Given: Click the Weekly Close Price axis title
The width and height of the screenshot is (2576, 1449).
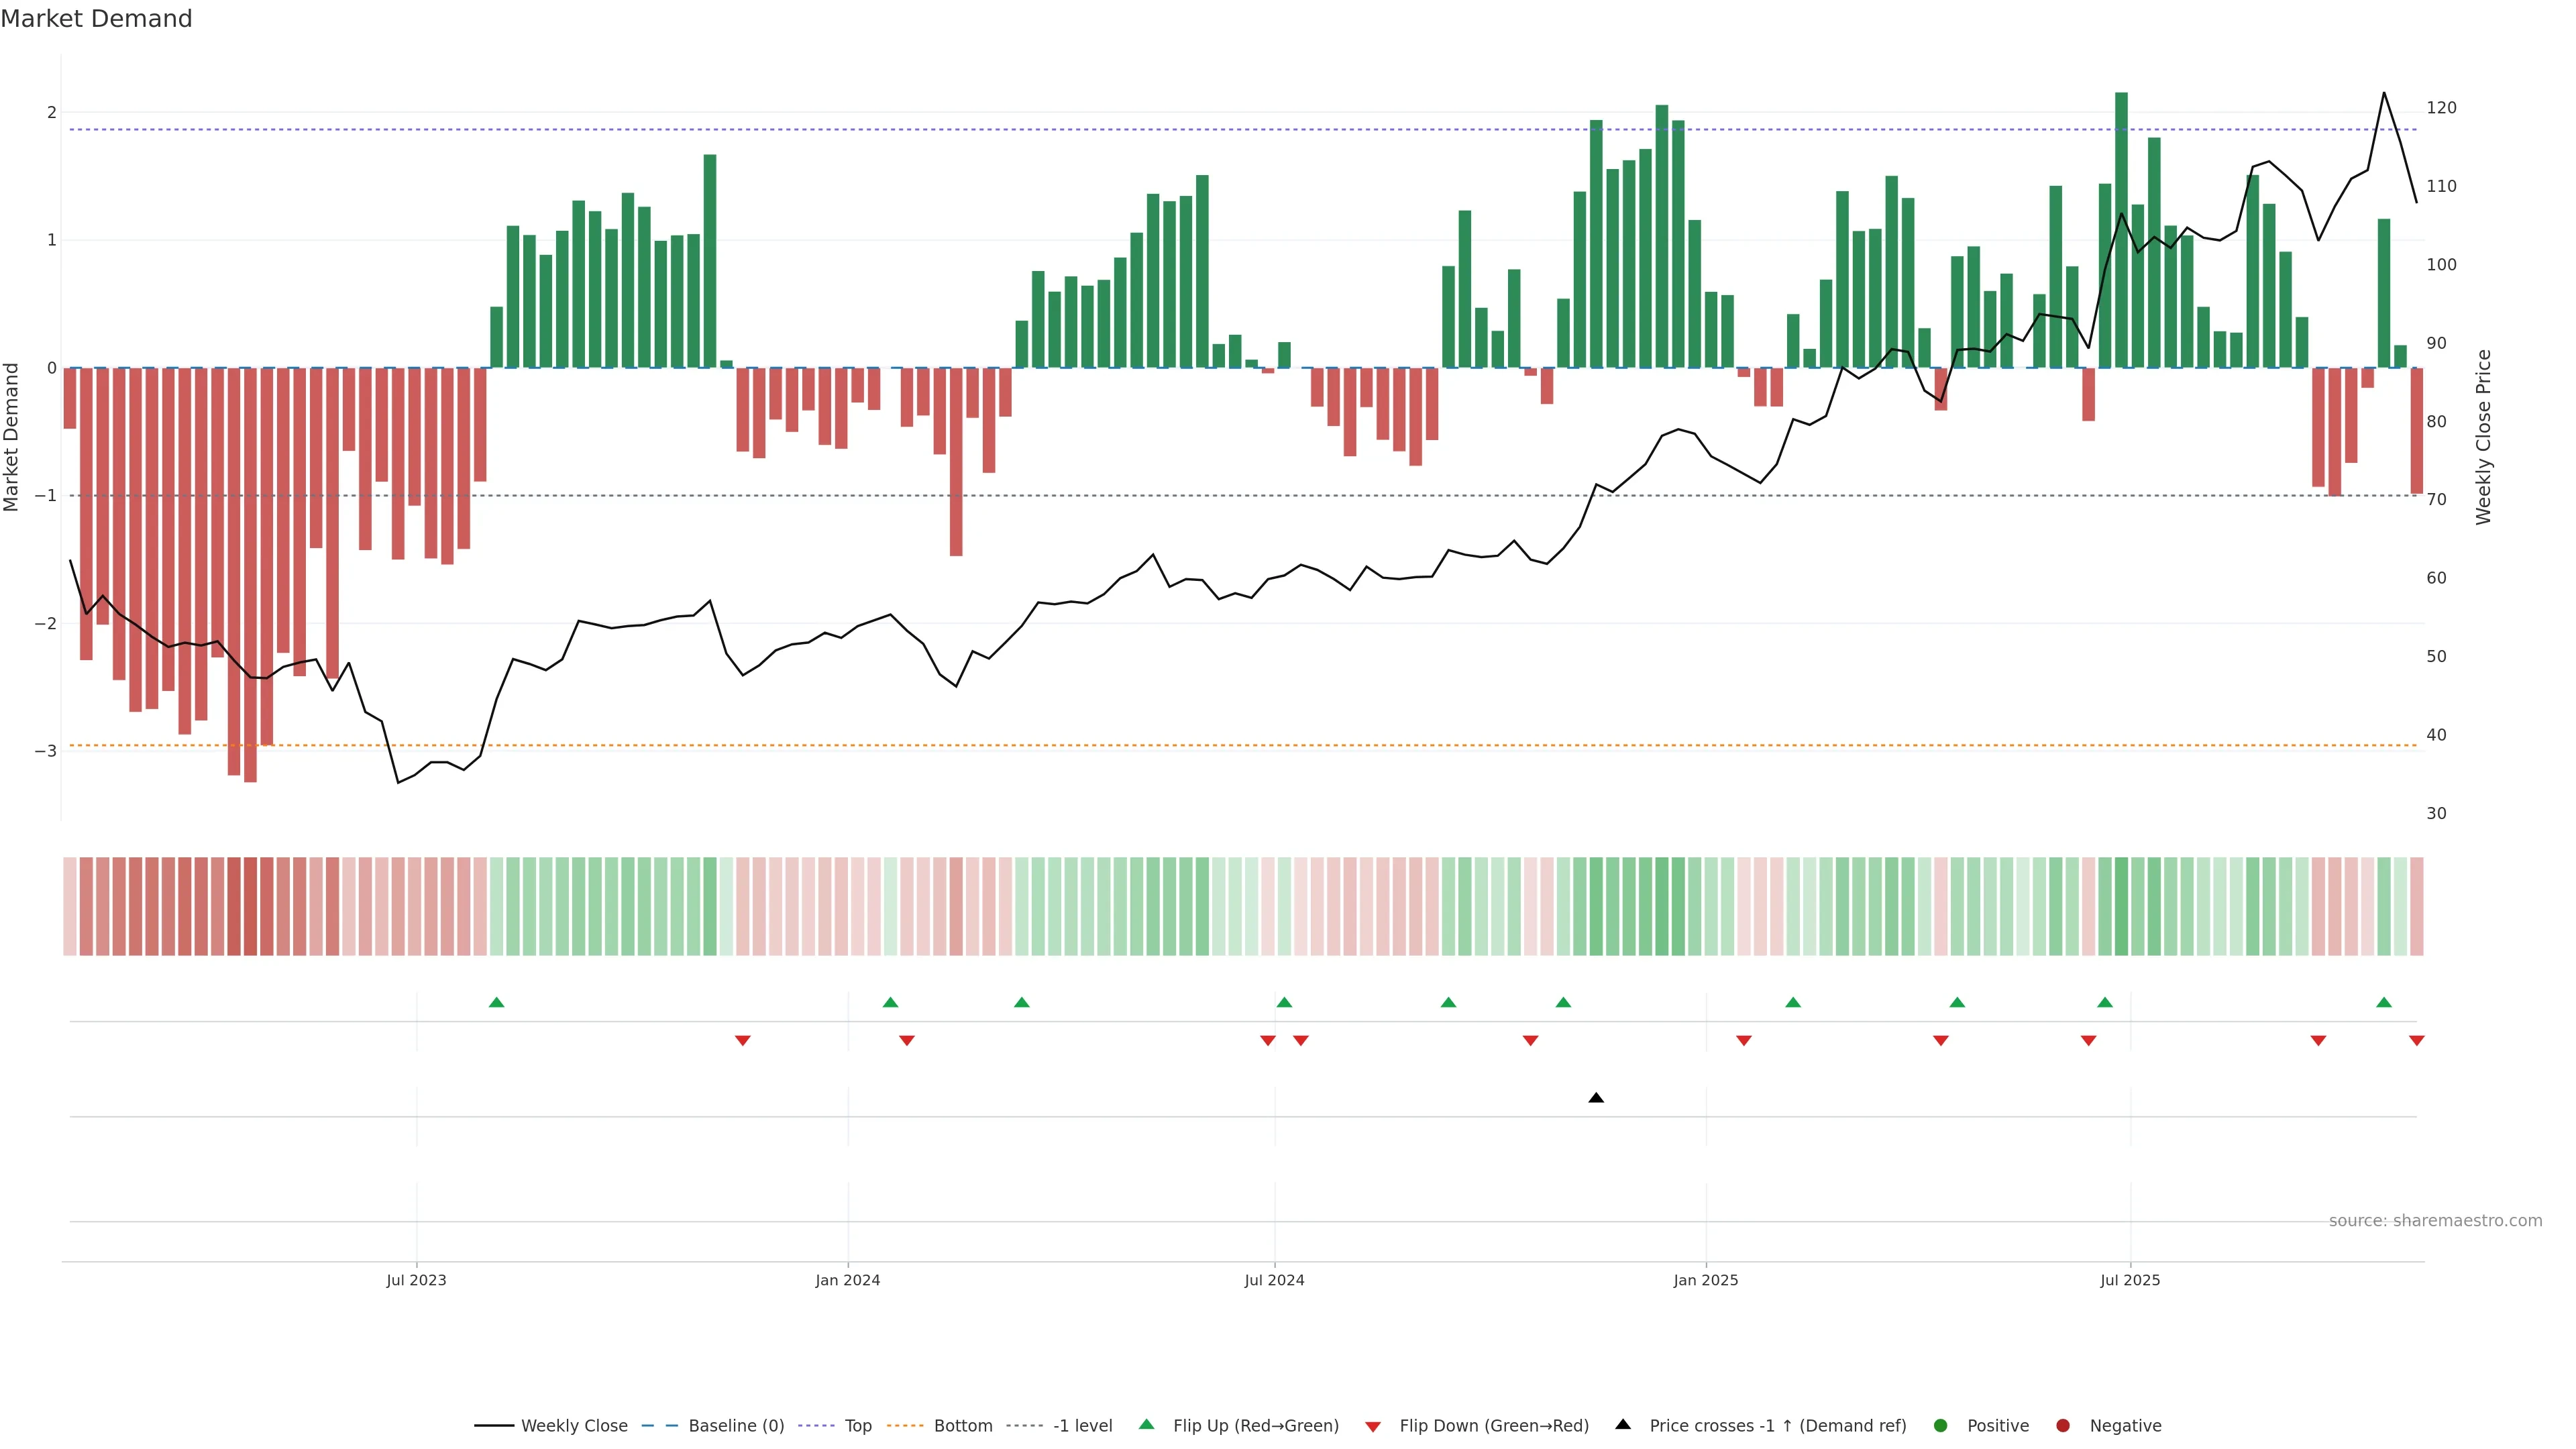Looking at the screenshot, I should pos(2484,437).
